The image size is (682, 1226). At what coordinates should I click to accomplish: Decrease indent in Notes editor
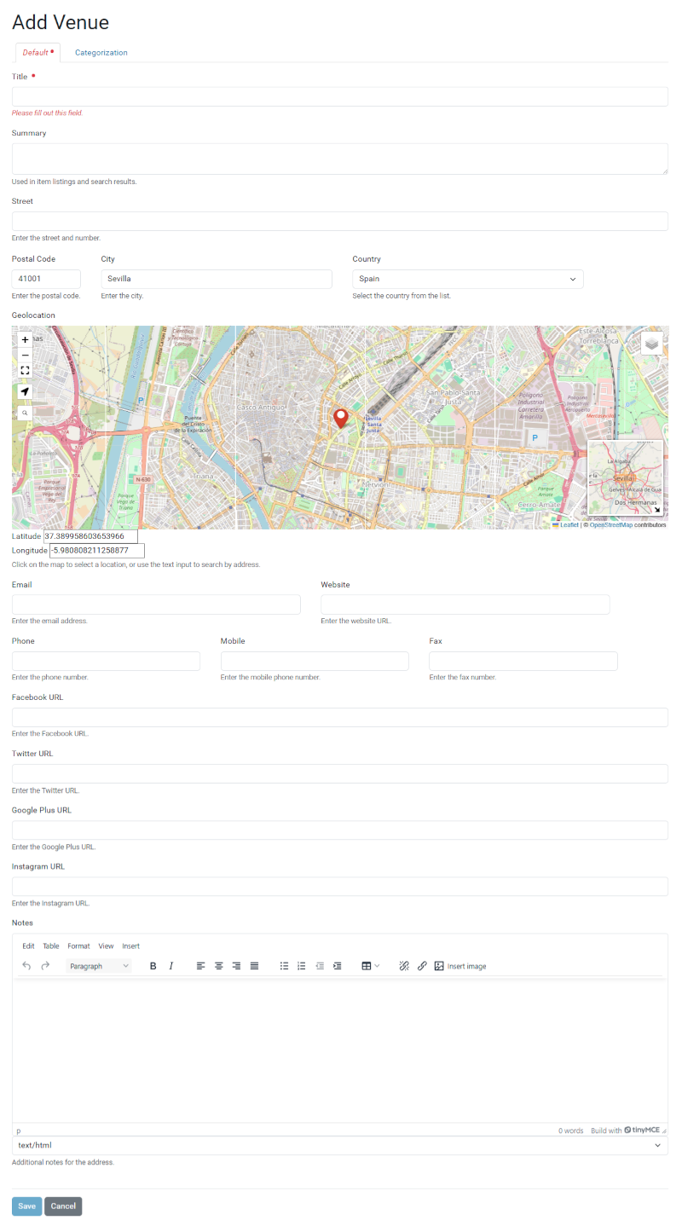click(320, 966)
